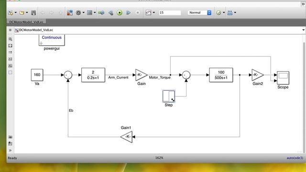Click the Fast Restart icon
This screenshot has height=172, width=306.
[101, 13]
